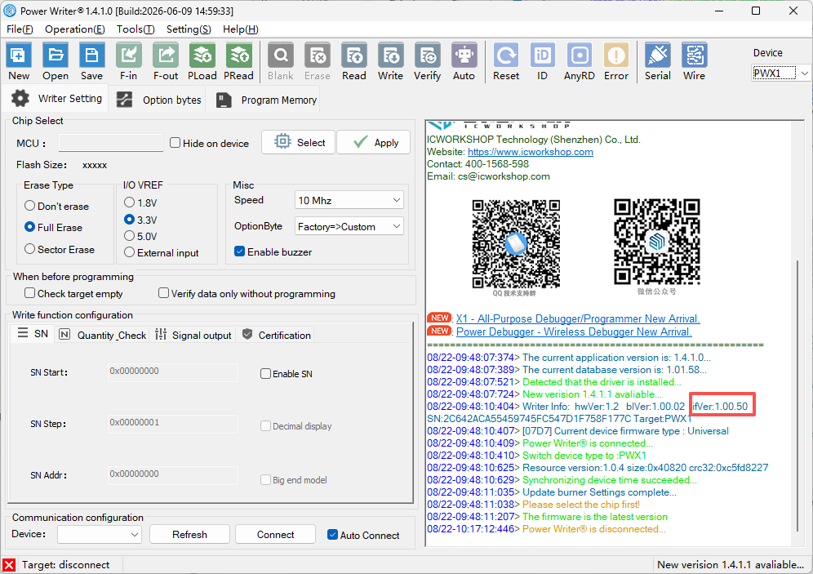Image resolution: width=813 pixels, height=574 pixels.
Task: Click the red disconnect status icon
Action: 9,565
